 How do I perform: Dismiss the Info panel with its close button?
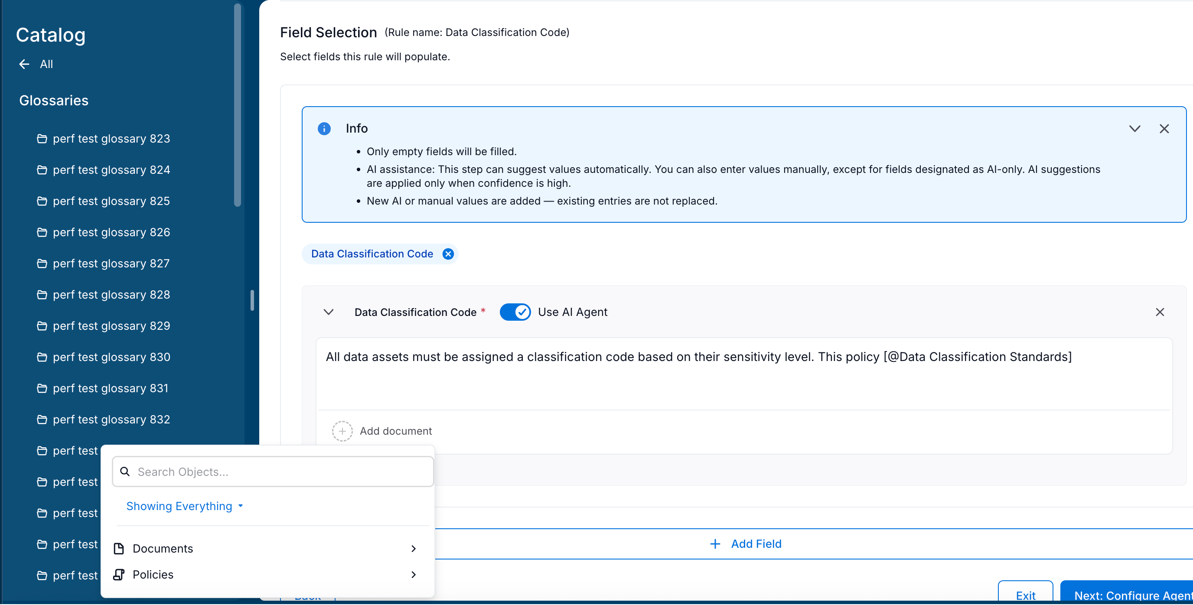click(x=1165, y=129)
